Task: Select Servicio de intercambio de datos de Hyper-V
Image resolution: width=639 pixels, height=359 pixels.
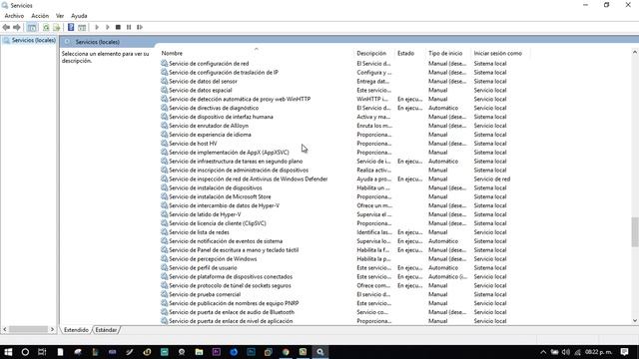Action: (224, 205)
